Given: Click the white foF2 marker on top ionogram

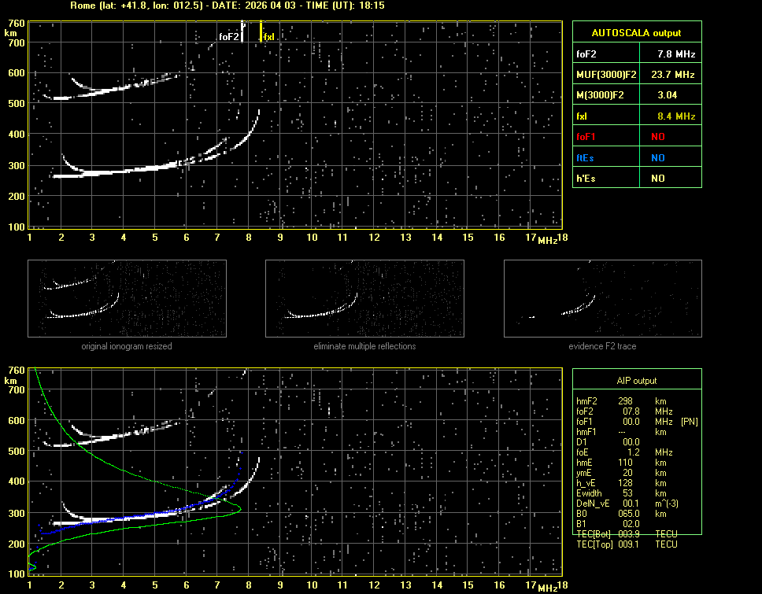Looking at the screenshot, I should (242, 31).
